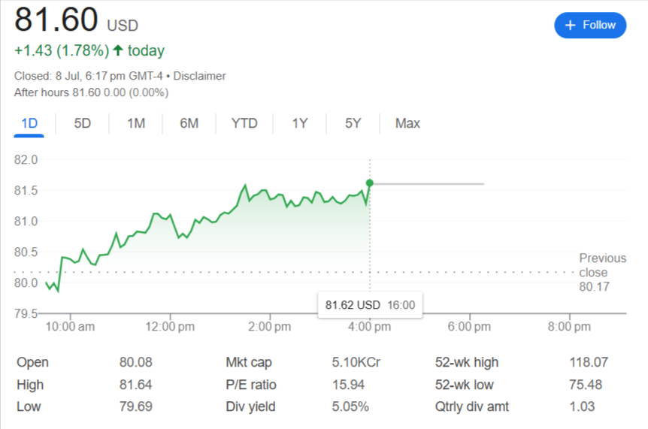Open the Max range tab

tap(407, 123)
